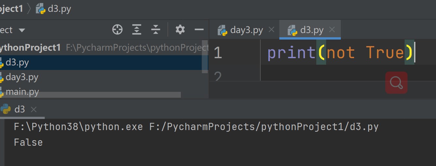Click the pythonProject1 root folder in tree
The width and height of the screenshot is (436, 166).
[29, 48]
